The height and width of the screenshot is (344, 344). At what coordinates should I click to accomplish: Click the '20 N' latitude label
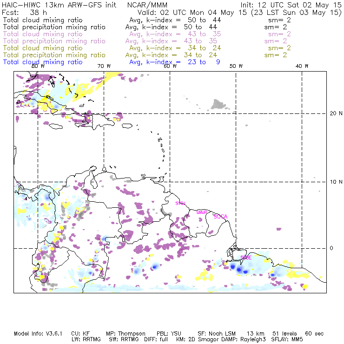click(336, 113)
